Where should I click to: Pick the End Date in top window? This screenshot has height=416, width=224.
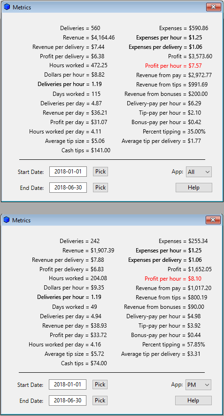pos(100,188)
